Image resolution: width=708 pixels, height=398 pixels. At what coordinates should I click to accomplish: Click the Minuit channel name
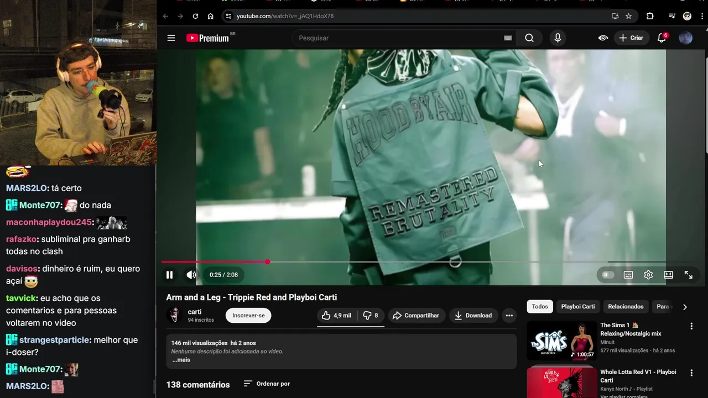pos(607,342)
